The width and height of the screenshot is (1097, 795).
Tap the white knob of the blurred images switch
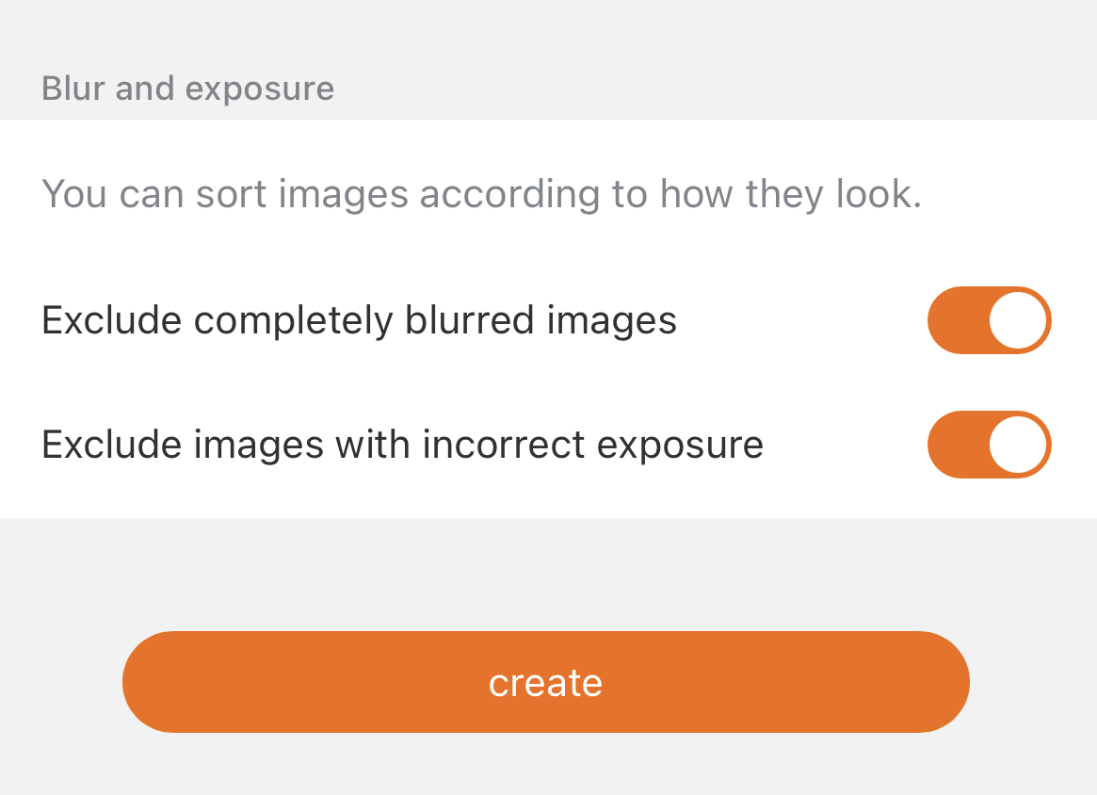[1018, 320]
